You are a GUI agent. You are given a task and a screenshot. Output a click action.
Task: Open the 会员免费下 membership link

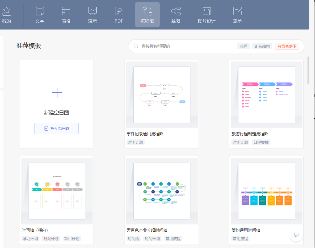pyautogui.click(x=287, y=46)
